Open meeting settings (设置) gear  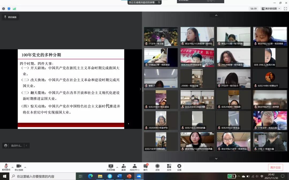click(179, 167)
